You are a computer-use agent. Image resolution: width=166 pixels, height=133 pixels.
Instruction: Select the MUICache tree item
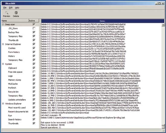[13, 84]
